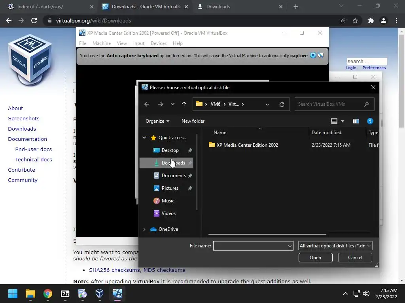Click VM6 in the address breadcrumb
405x303 pixels.
coord(216,104)
